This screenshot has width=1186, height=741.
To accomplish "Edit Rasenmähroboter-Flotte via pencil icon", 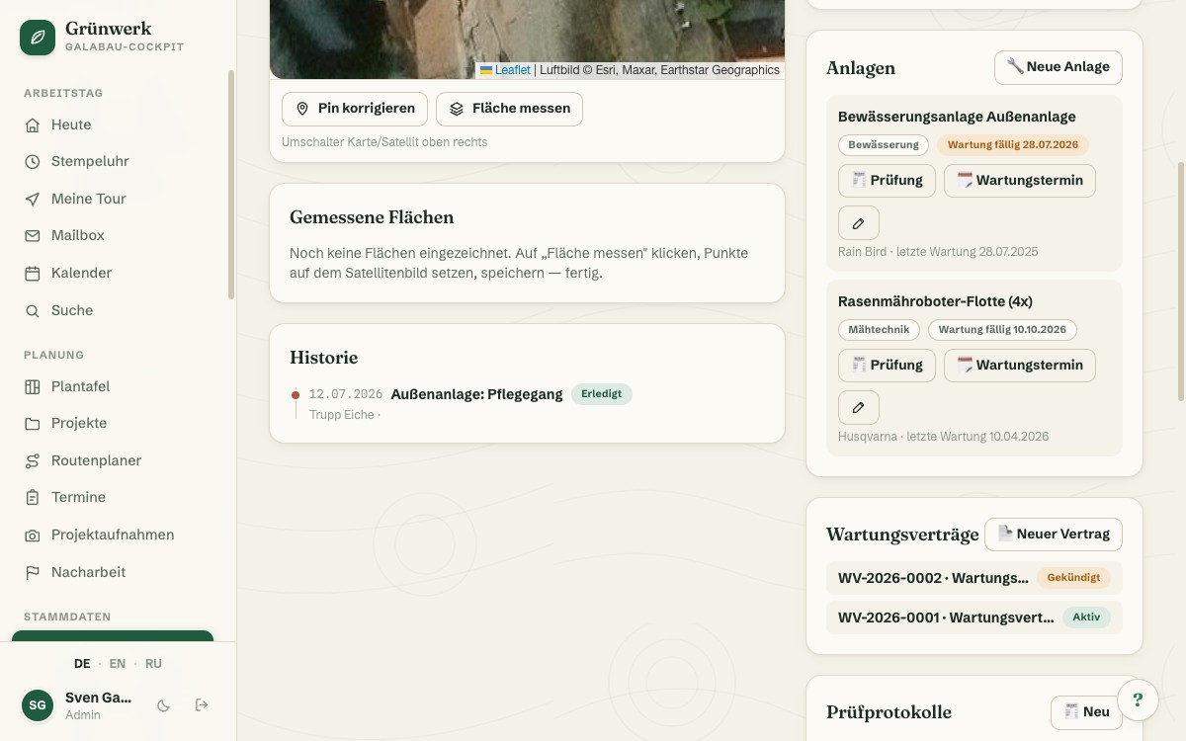I will [x=859, y=408].
